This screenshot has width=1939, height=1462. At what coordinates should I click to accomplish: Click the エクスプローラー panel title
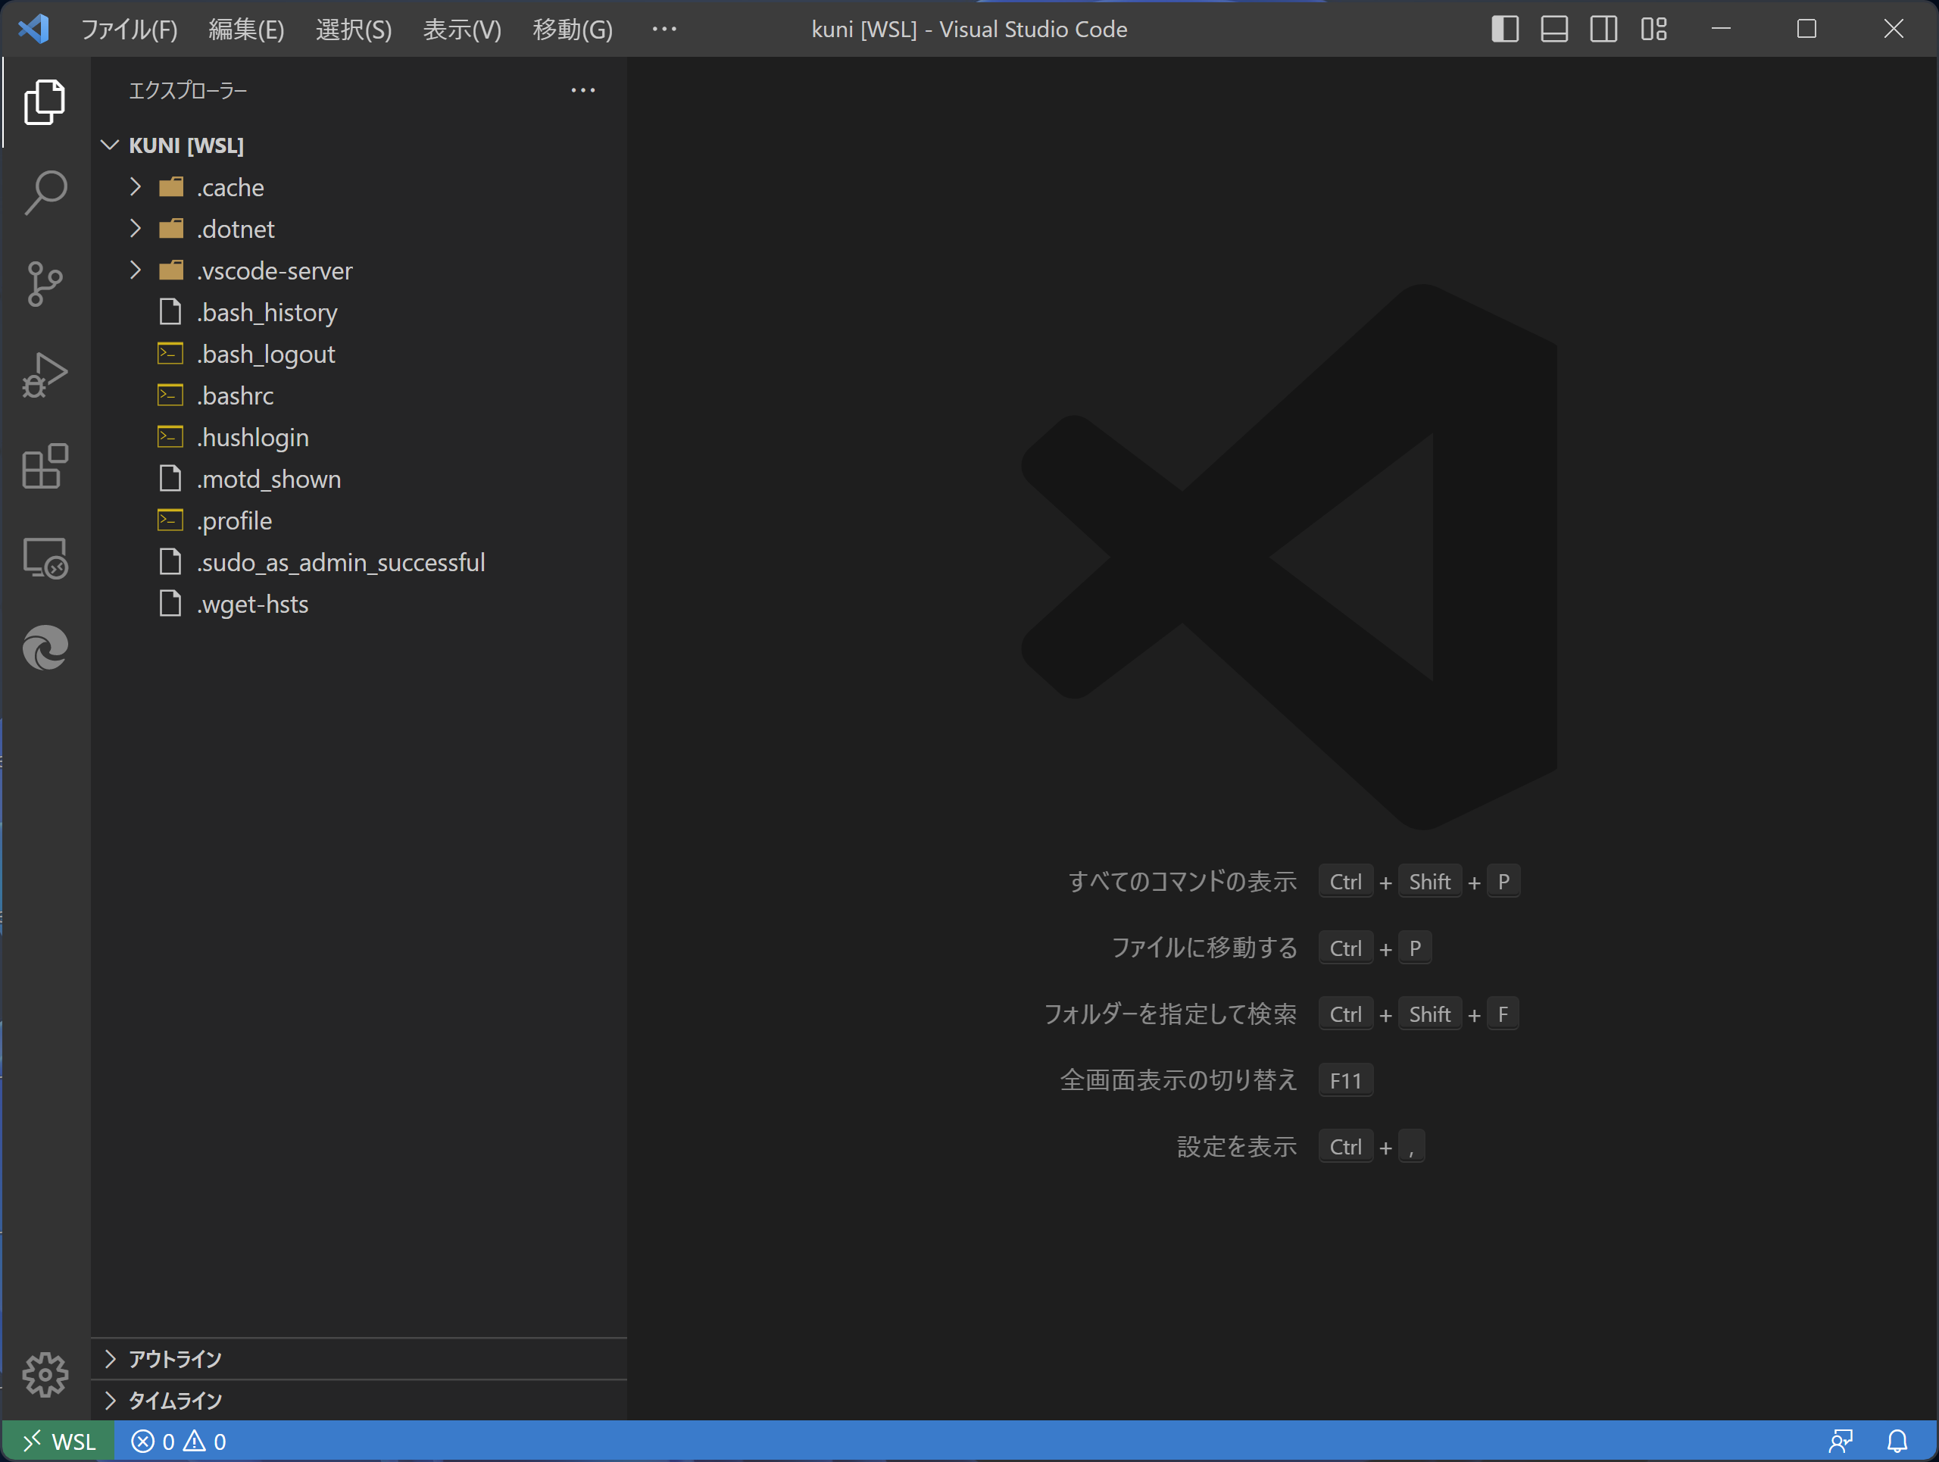188,90
